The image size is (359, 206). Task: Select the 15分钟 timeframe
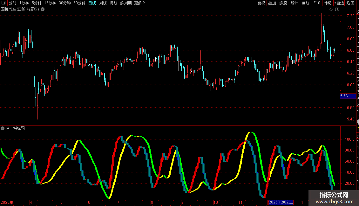[x=50, y=3]
